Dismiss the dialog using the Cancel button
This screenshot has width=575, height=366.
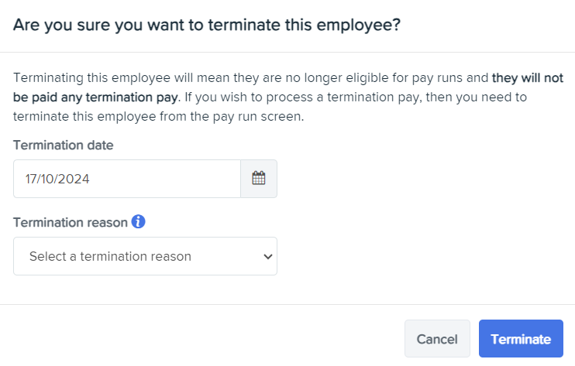(437, 339)
